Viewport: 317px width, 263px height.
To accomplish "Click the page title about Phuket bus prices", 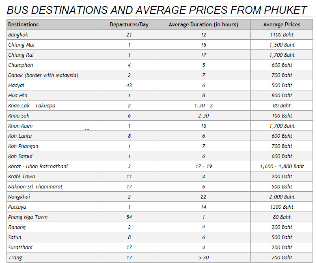I will [x=157, y=10].
